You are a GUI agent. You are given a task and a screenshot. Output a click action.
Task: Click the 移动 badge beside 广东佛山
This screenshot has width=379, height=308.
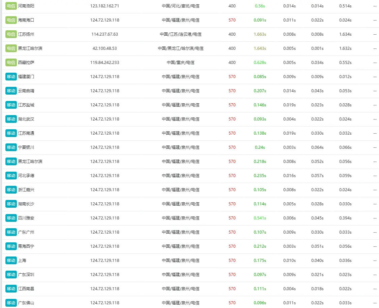tap(11, 303)
